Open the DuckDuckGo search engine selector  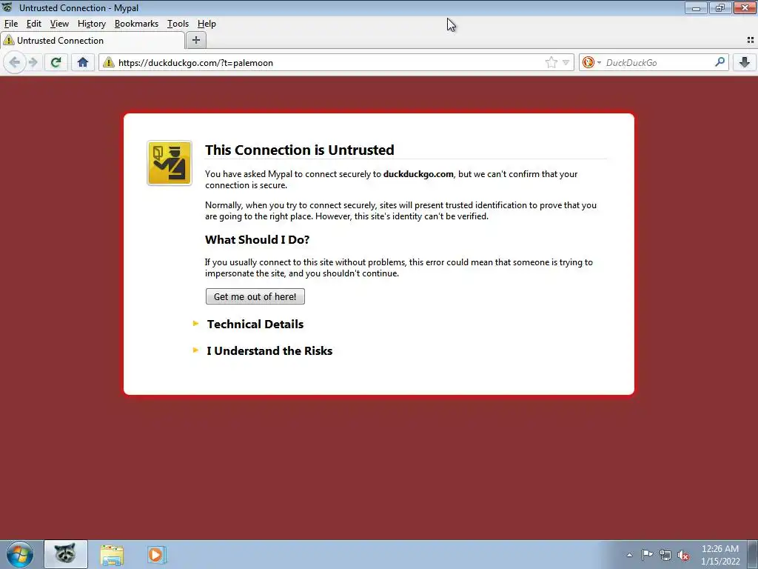click(591, 62)
